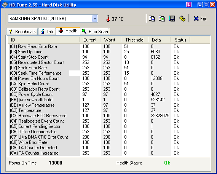Click the ID column header
This screenshot has width=217, height=174.
coord(43,40)
